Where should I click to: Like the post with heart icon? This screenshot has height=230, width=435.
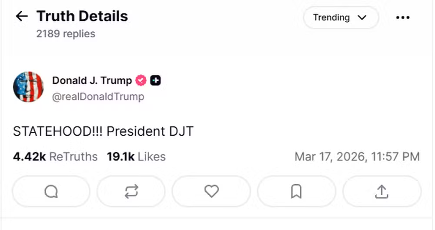click(x=211, y=191)
